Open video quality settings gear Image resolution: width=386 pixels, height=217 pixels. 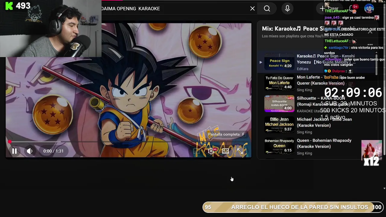pyautogui.click(x=211, y=151)
